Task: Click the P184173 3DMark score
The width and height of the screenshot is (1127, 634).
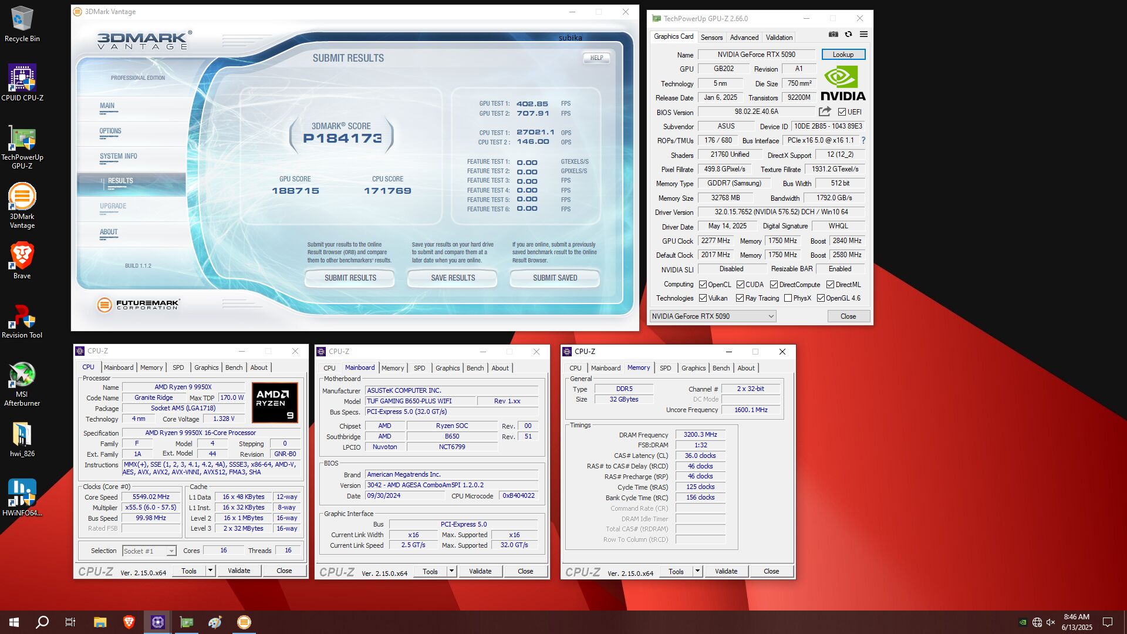Action: pos(342,139)
